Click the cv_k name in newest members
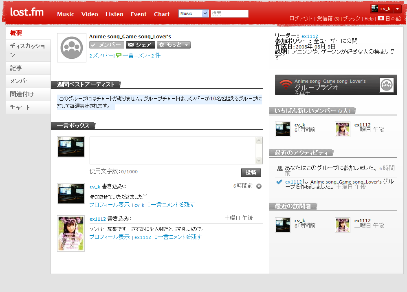This screenshot has width=407, height=292. pyautogui.click(x=300, y=125)
